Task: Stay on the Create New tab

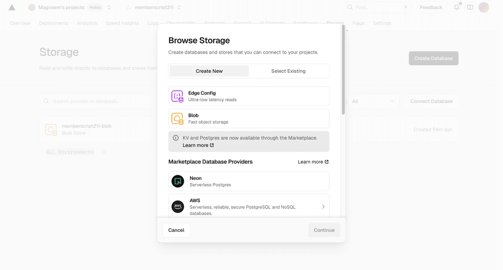Action: click(209, 71)
